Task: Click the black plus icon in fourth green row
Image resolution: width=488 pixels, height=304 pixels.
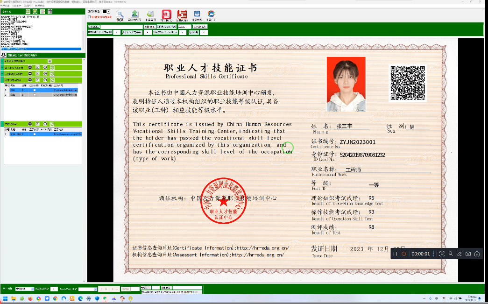Action: tap(30, 80)
